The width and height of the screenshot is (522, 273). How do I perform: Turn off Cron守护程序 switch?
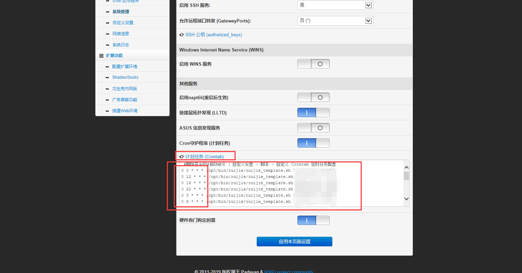pyautogui.click(x=313, y=143)
